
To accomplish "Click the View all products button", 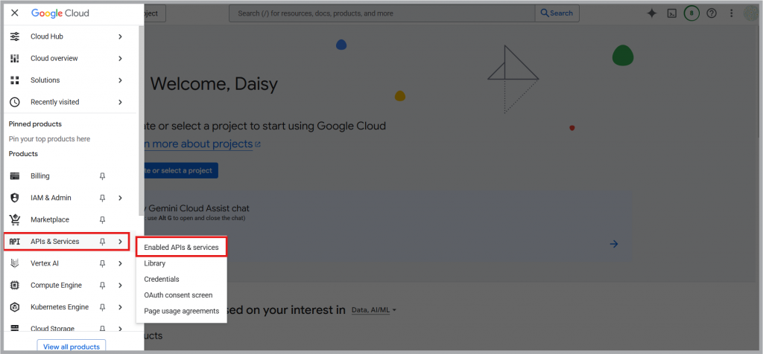I will (x=72, y=347).
